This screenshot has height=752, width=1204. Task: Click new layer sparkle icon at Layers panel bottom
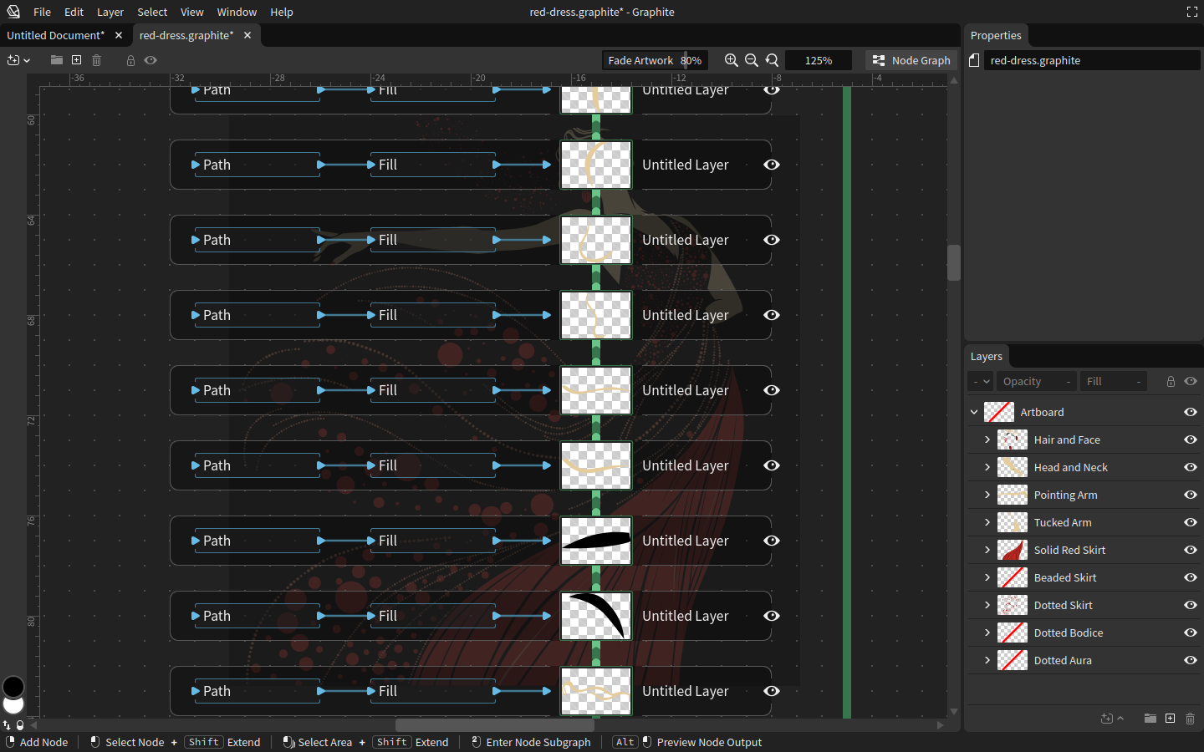tap(1107, 719)
